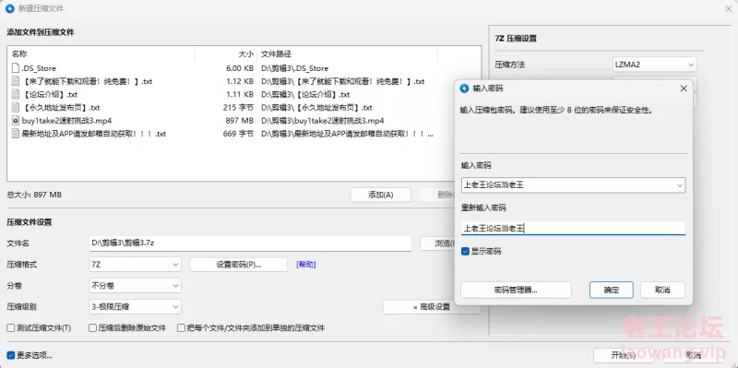Click the app logo in 新建压缩文件 title bar
The image size is (738, 368).
pos(10,8)
